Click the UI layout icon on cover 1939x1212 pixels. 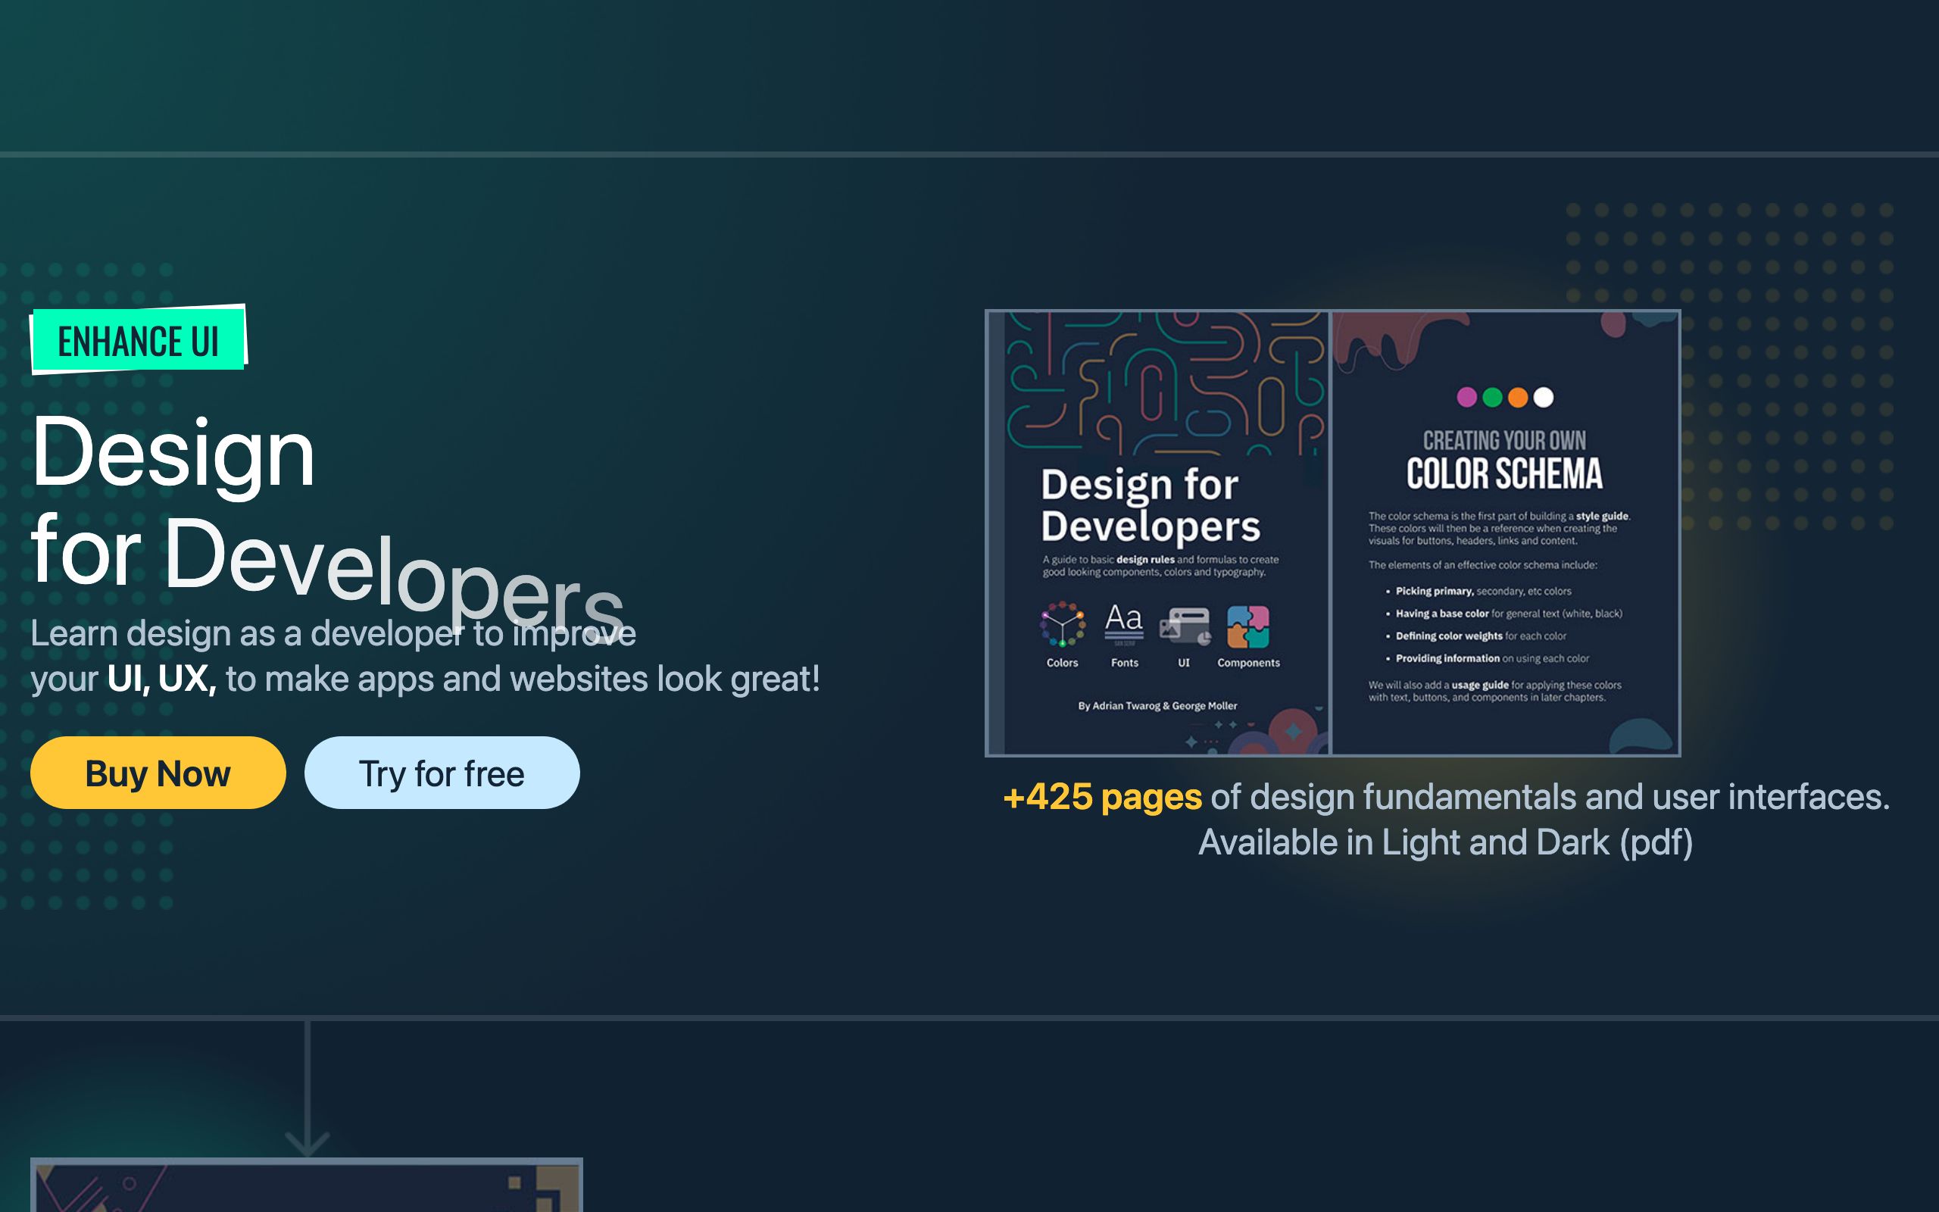(1185, 625)
